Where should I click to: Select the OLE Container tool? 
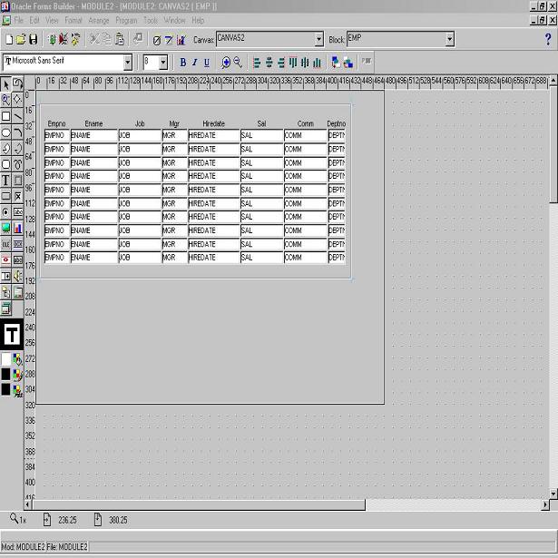[5, 244]
